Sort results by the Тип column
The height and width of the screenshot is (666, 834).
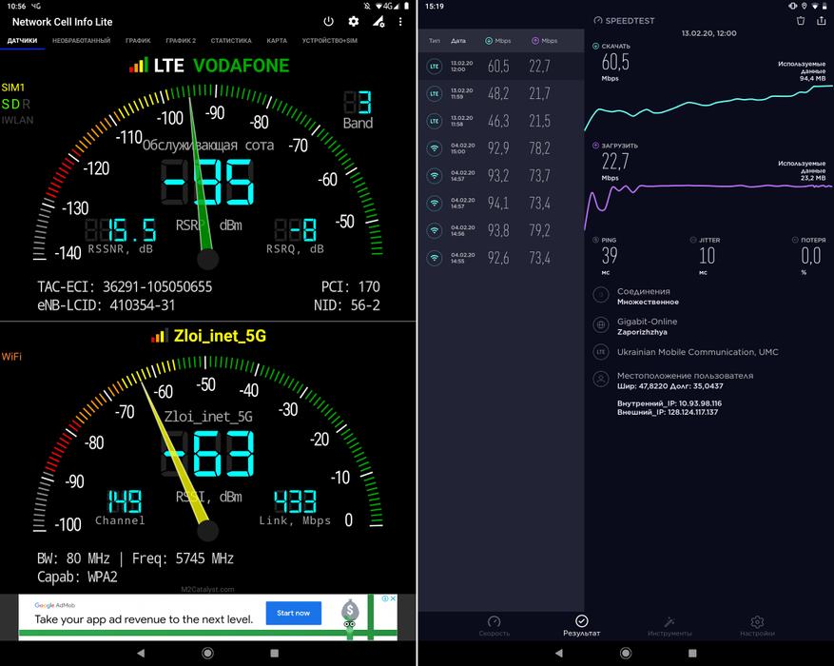[x=434, y=41]
